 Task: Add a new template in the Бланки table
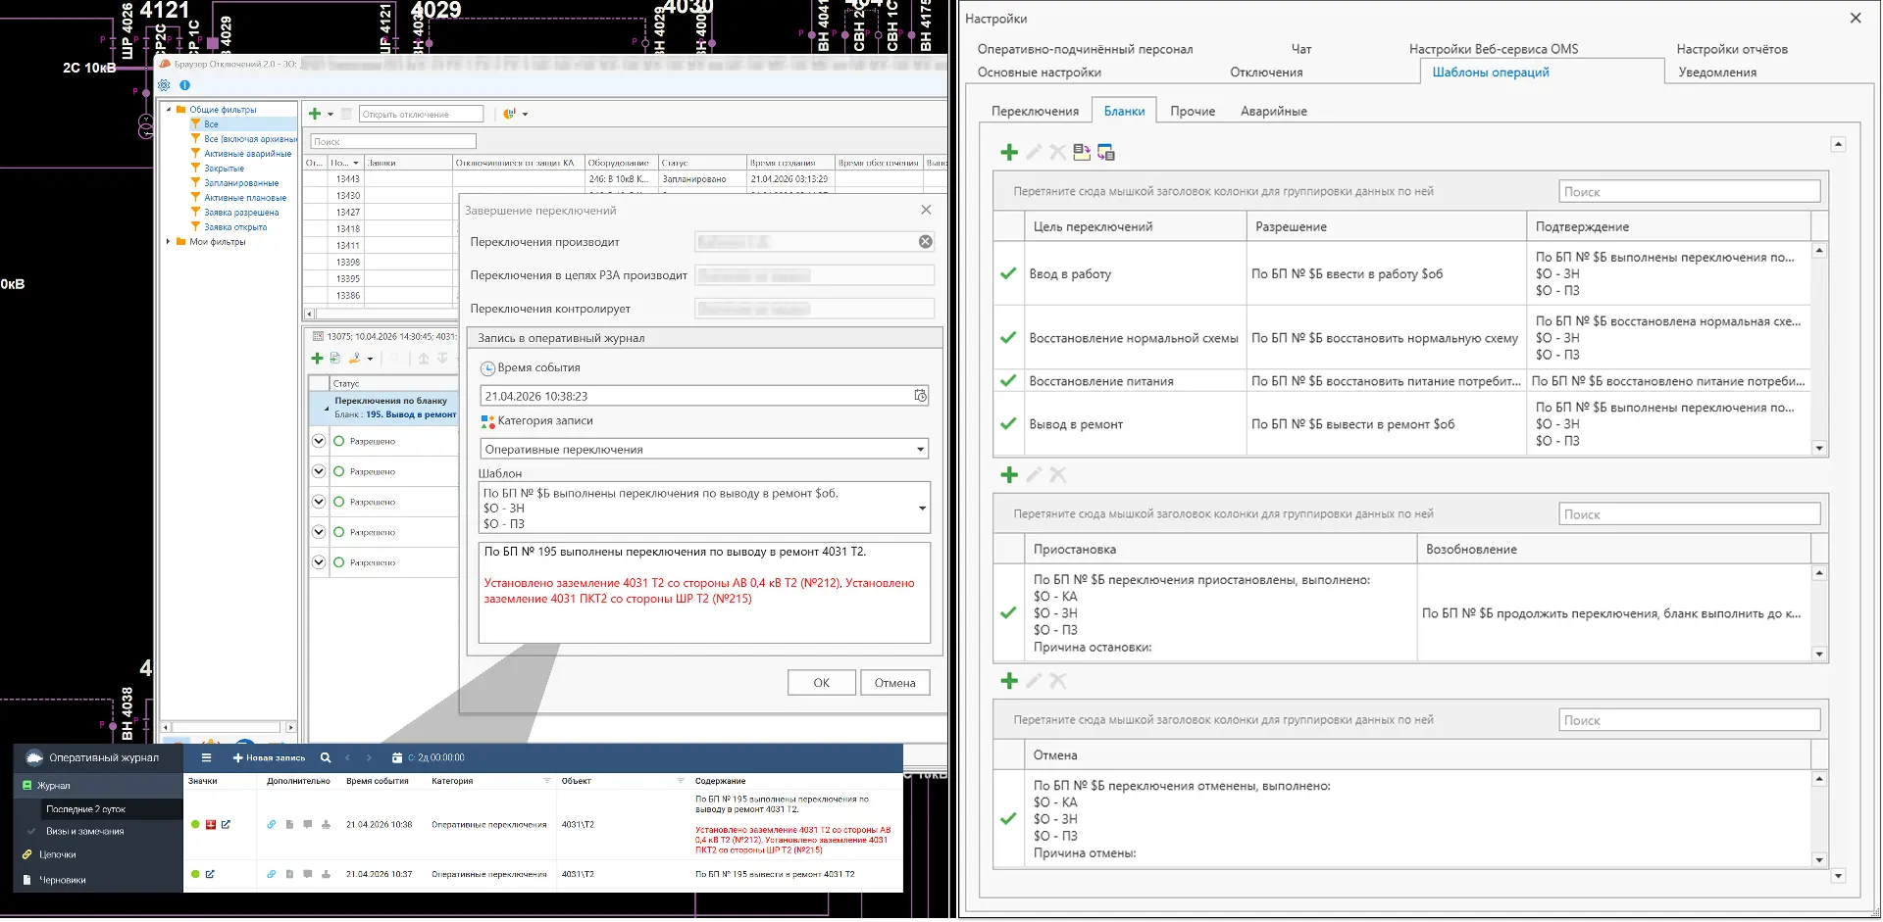(x=1008, y=152)
